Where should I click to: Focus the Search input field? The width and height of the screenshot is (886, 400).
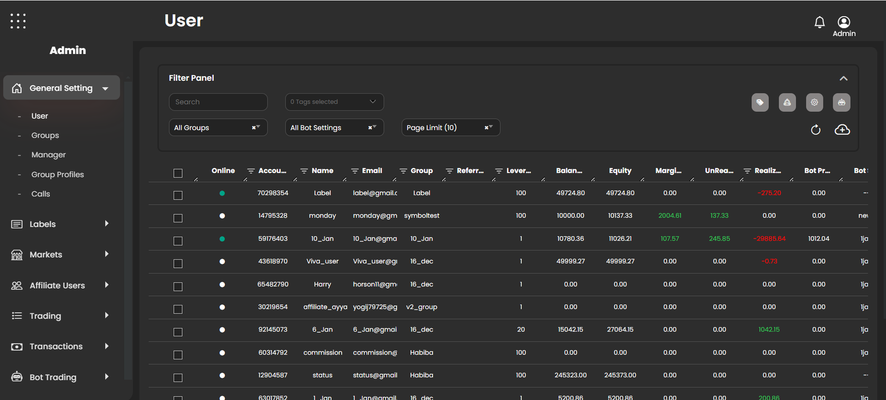[218, 102]
